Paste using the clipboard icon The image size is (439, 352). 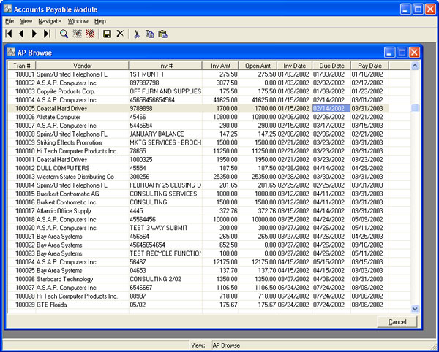162,34
